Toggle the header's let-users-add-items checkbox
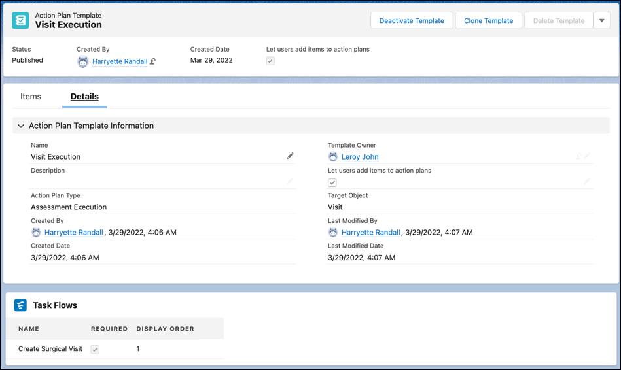The height and width of the screenshot is (370, 621). 270,61
